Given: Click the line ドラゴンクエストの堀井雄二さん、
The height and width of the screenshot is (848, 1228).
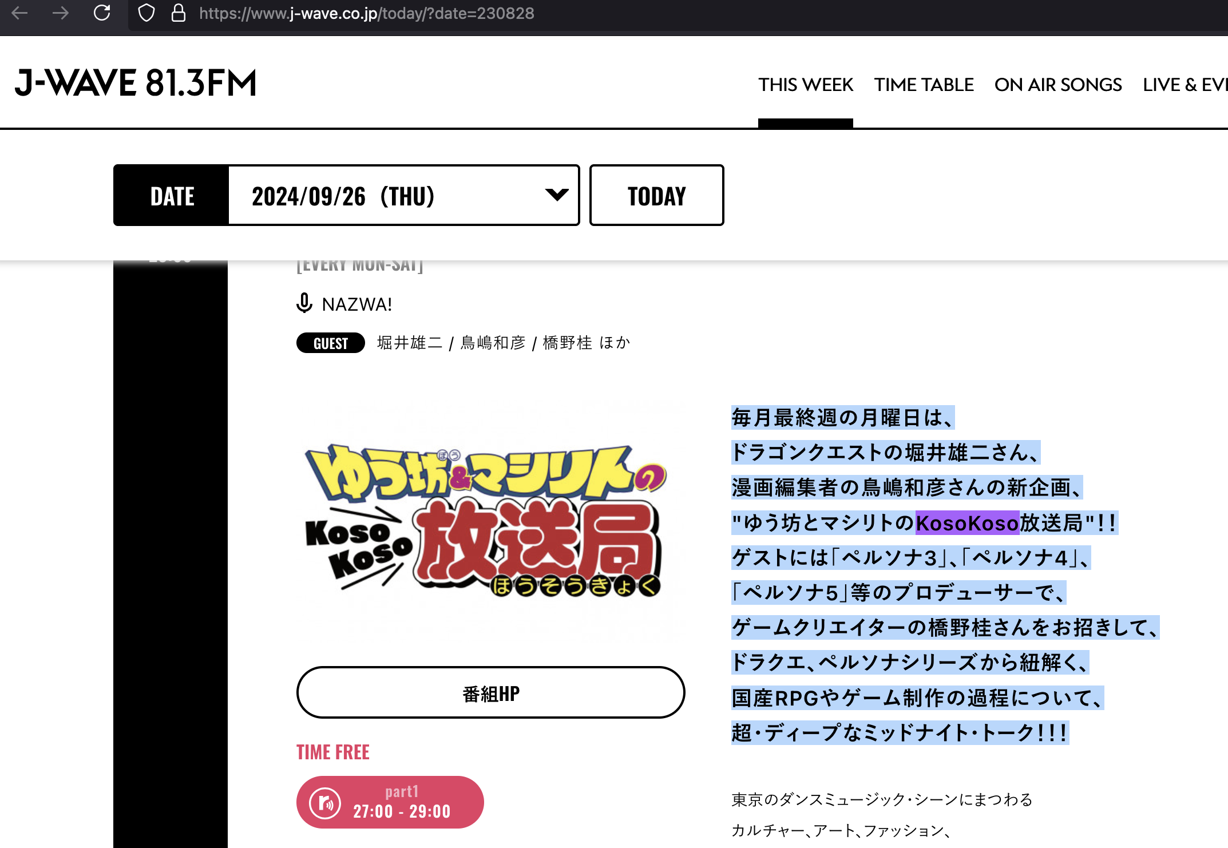Looking at the screenshot, I should pos(885,453).
